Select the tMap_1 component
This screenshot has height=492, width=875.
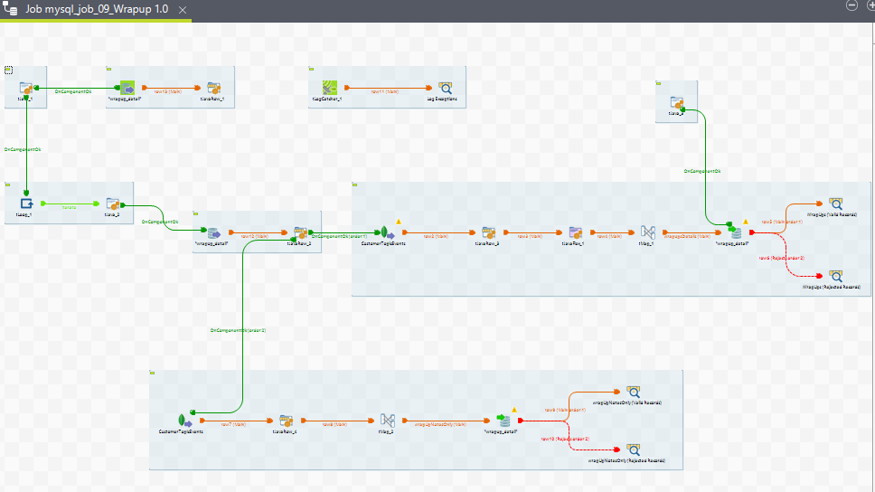point(647,232)
